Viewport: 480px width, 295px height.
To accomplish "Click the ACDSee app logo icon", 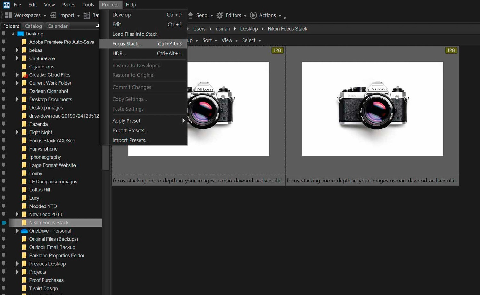I will coord(6,5).
